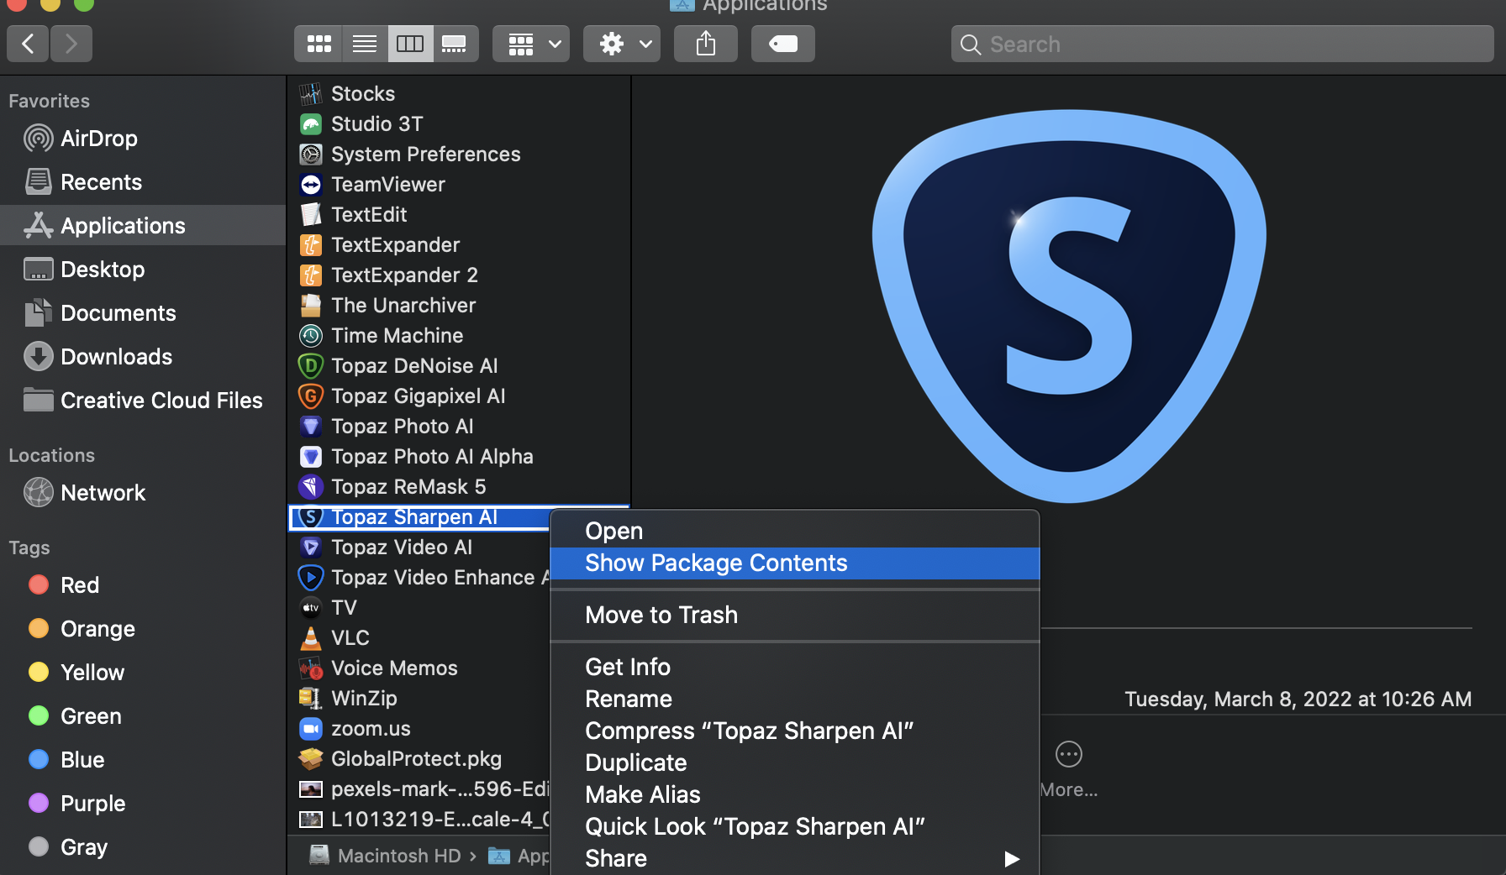Go back with the left chevron button
Image resolution: width=1506 pixels, height=875 pixels.
point(28,44)
